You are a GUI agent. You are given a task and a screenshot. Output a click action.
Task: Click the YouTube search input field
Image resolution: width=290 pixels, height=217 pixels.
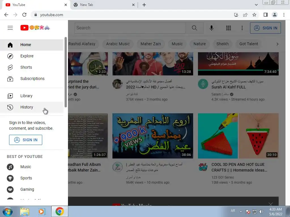pos(130,28)
